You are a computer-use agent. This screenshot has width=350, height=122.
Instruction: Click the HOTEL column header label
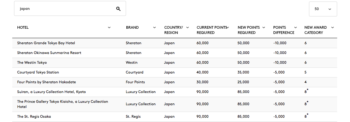tap(23, 28)
